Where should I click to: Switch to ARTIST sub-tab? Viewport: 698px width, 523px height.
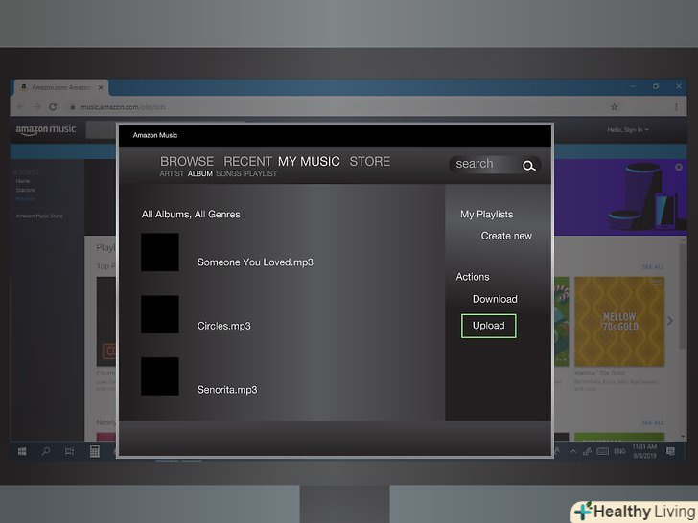[x=172, y=174]
